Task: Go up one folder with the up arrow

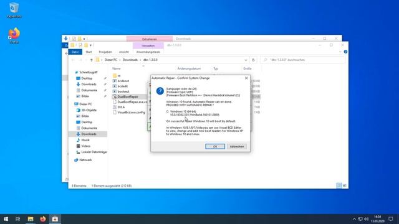Action: click(x=91, y=60)
